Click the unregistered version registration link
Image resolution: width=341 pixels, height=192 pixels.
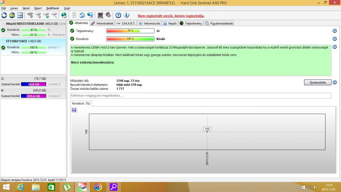(171, 16)
